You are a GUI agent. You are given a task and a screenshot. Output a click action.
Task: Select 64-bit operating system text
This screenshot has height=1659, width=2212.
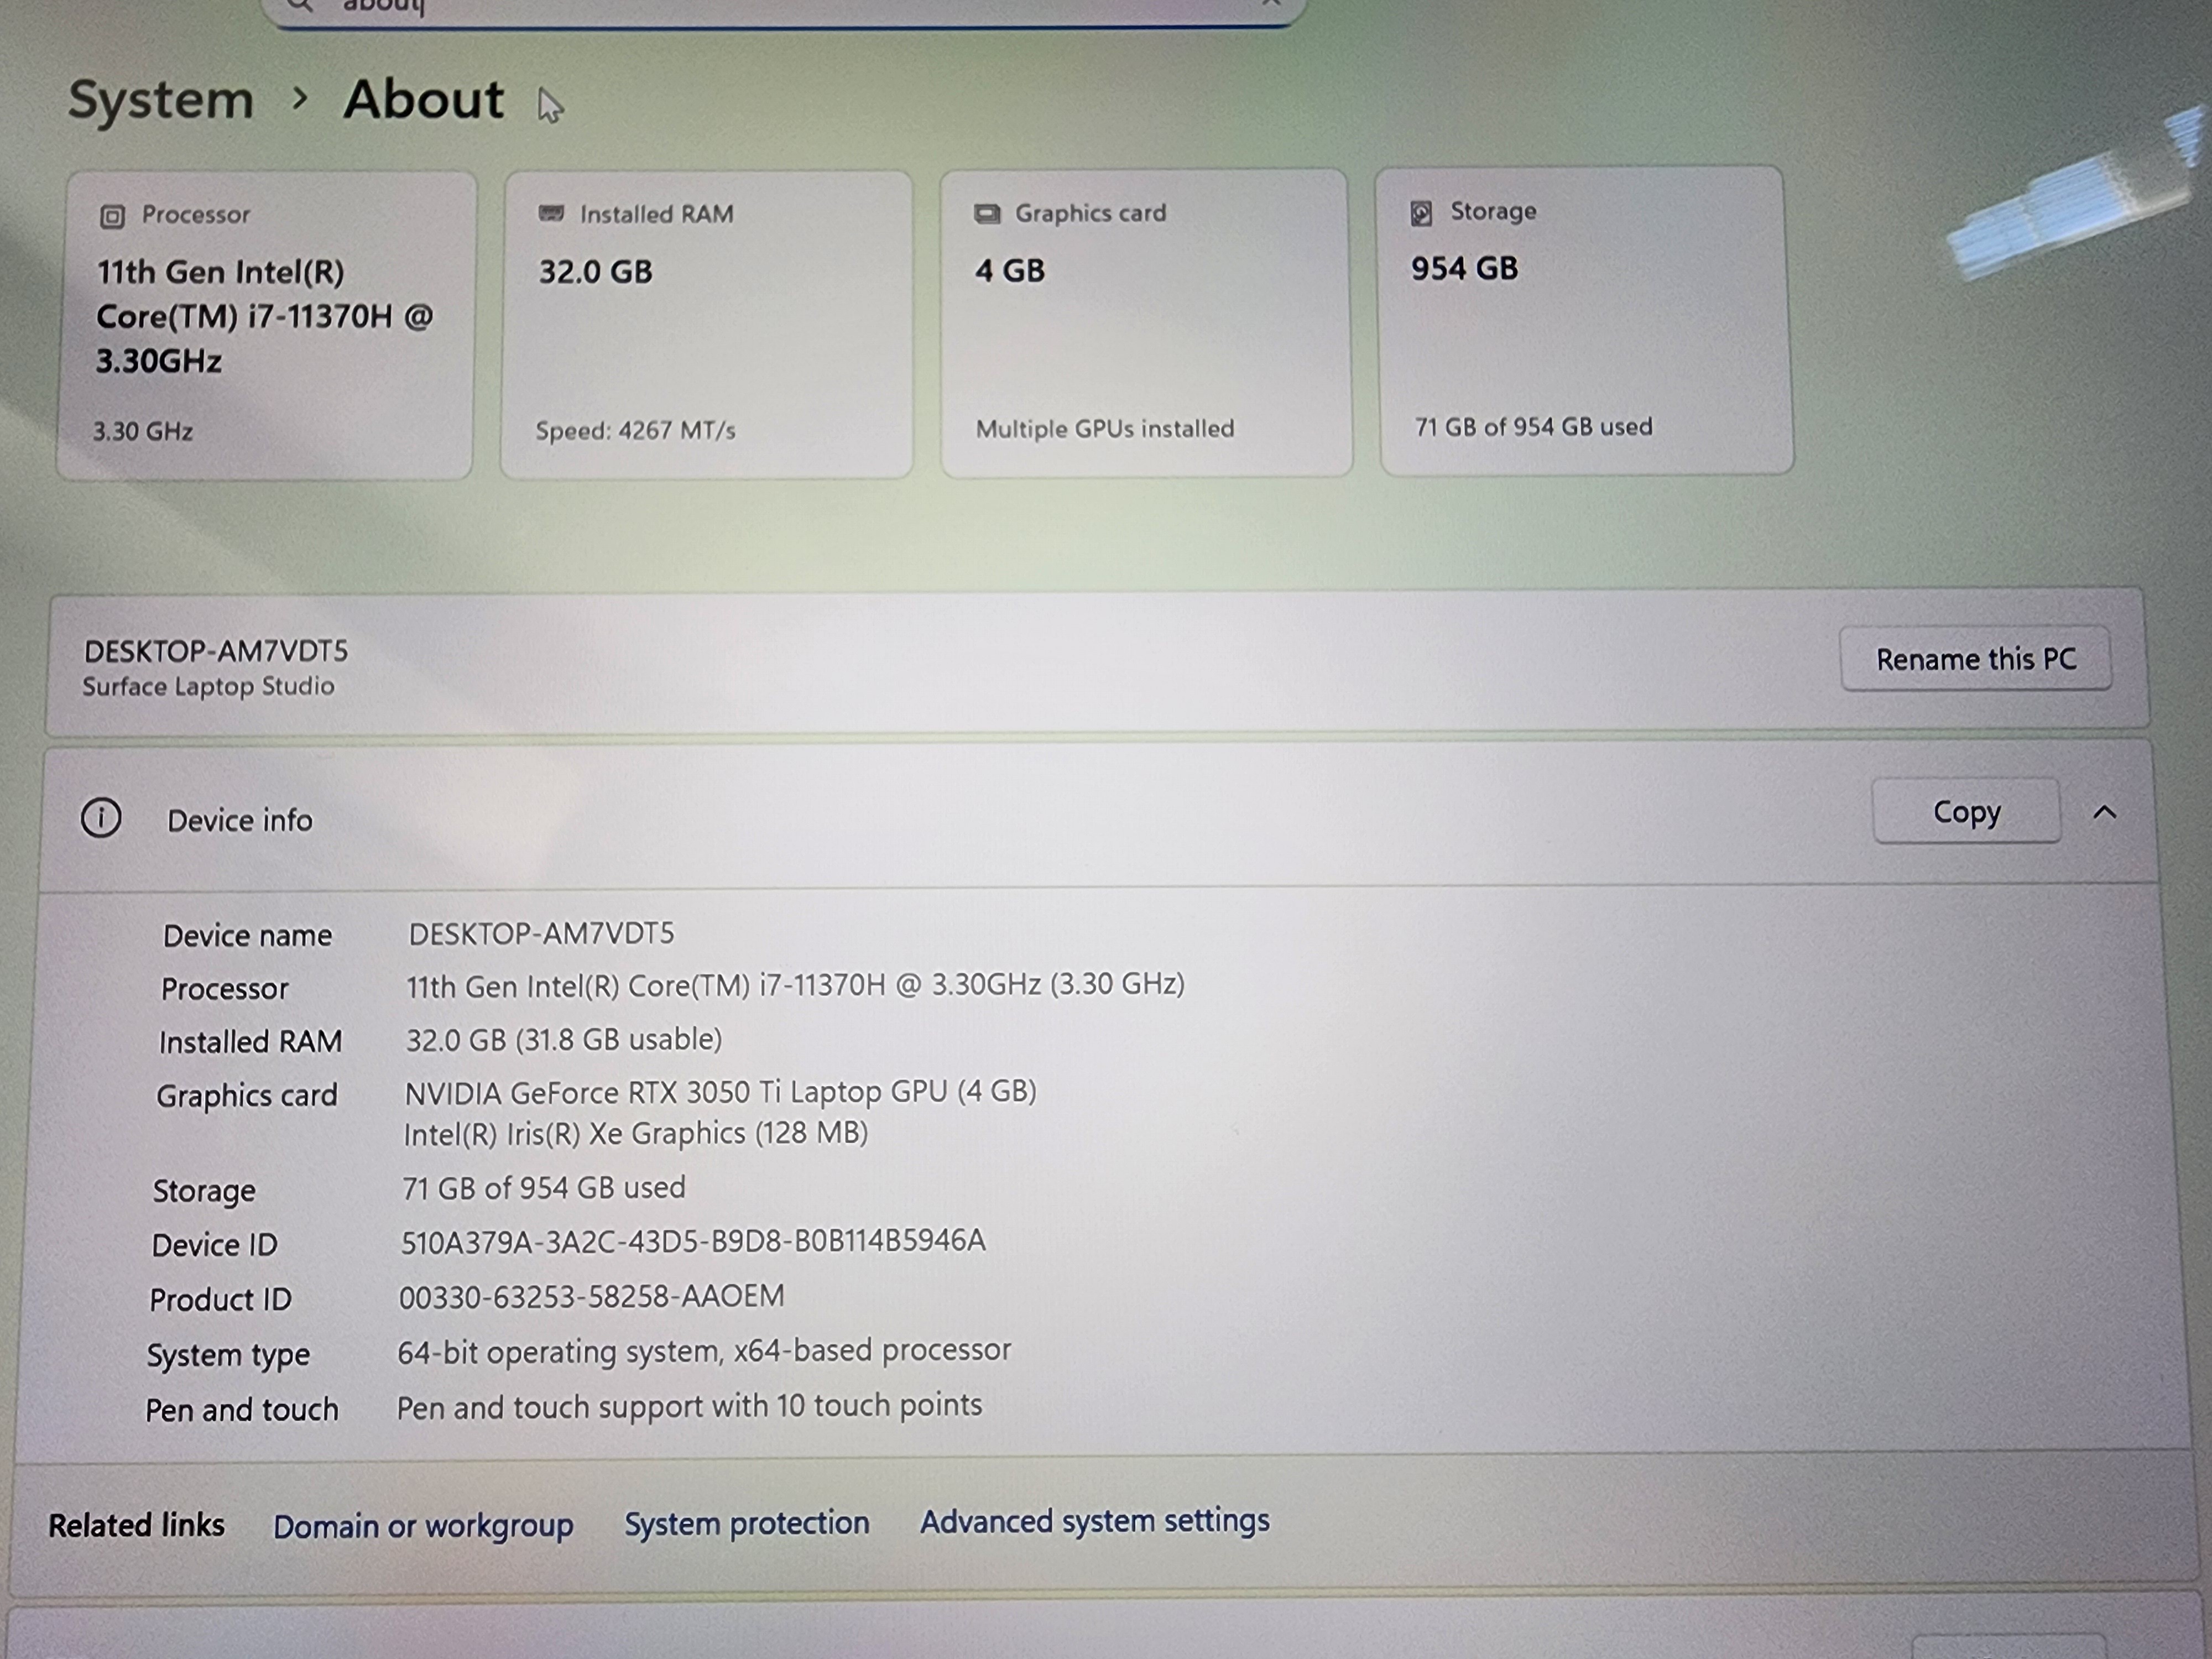point(704,1351)
